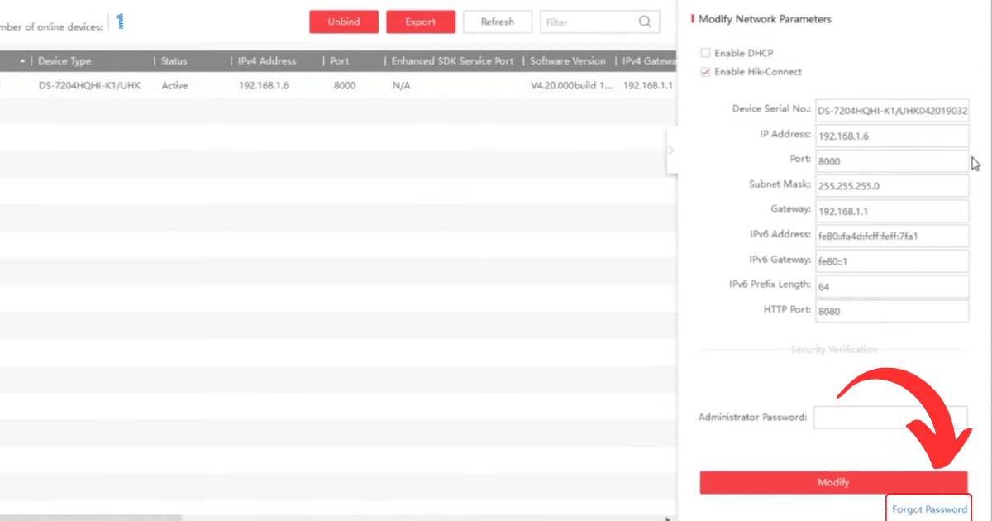Sort by the Device Type column arrow
The image size is (992, 521).
tap(21, 61)
